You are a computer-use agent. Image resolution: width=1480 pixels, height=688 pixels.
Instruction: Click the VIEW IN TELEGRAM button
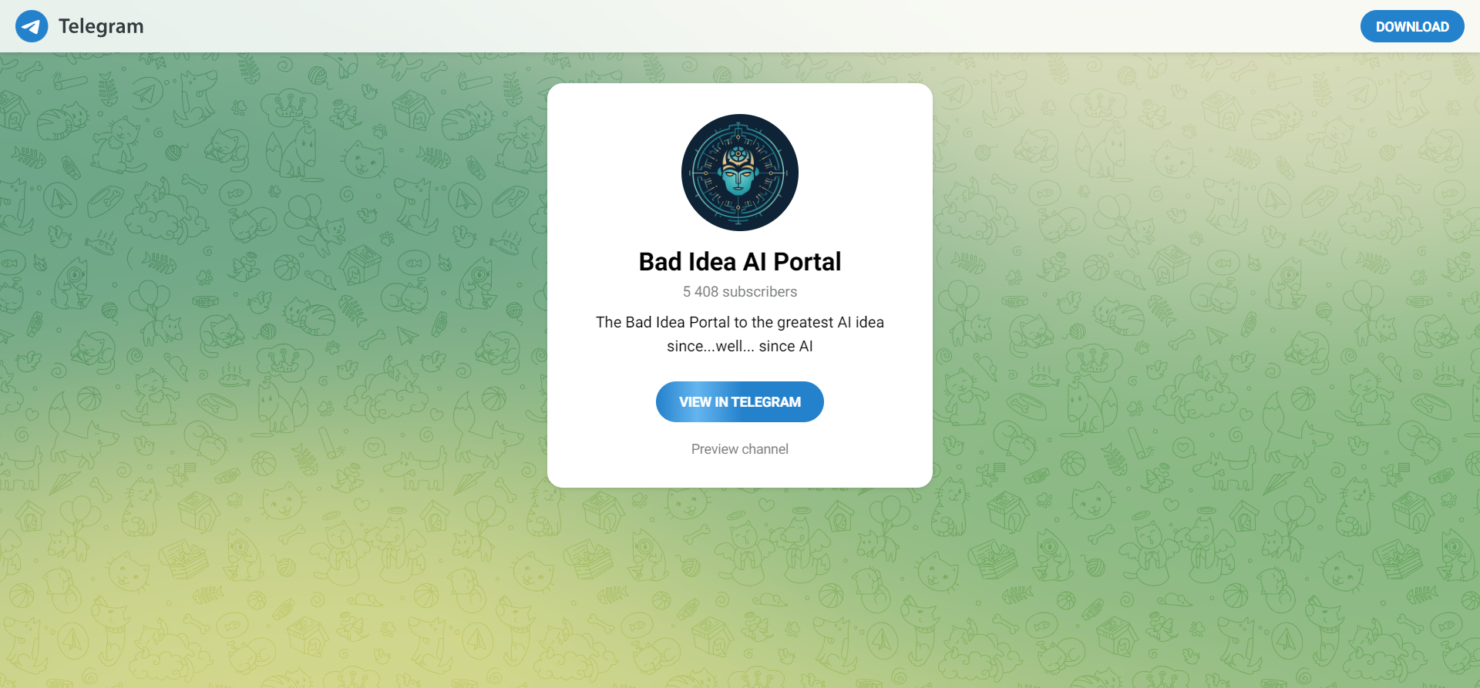tap(740, 401)
